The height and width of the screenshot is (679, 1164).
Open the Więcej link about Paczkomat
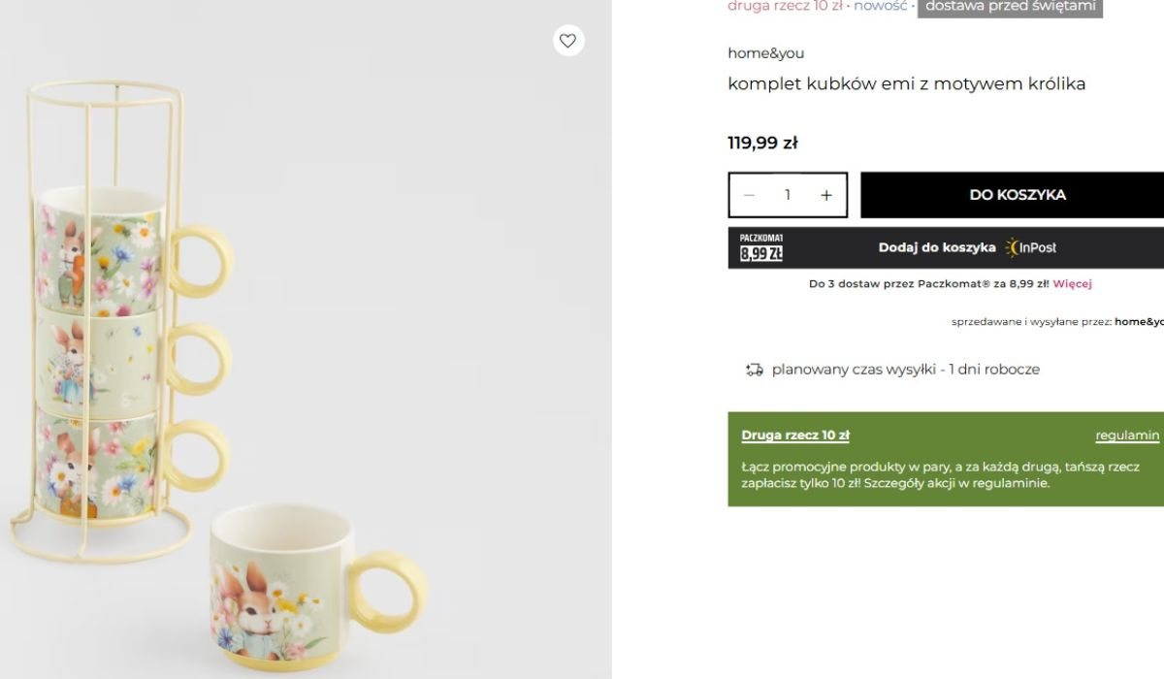pos(1072,284)
